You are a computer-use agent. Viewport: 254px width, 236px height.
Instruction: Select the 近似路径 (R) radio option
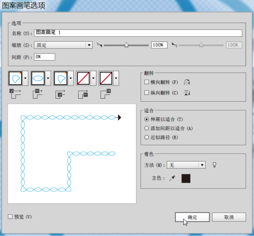click(x=146, y=137)
